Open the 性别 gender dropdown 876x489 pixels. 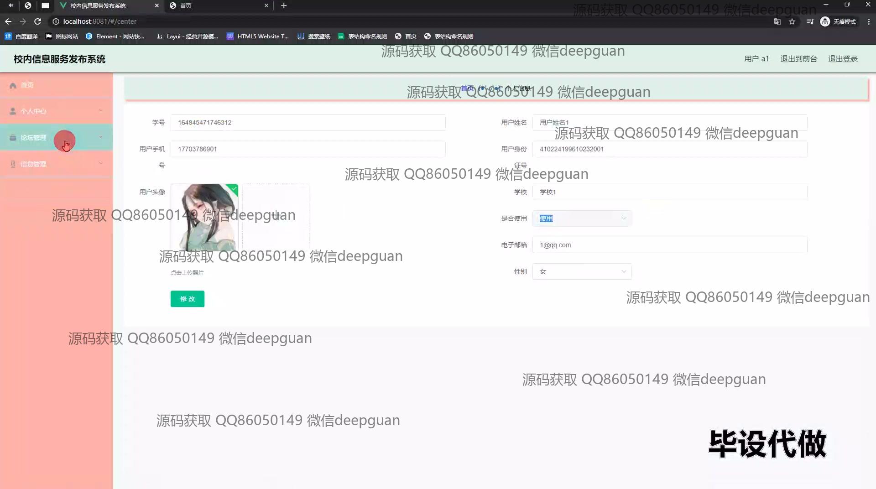pos(582,271)
